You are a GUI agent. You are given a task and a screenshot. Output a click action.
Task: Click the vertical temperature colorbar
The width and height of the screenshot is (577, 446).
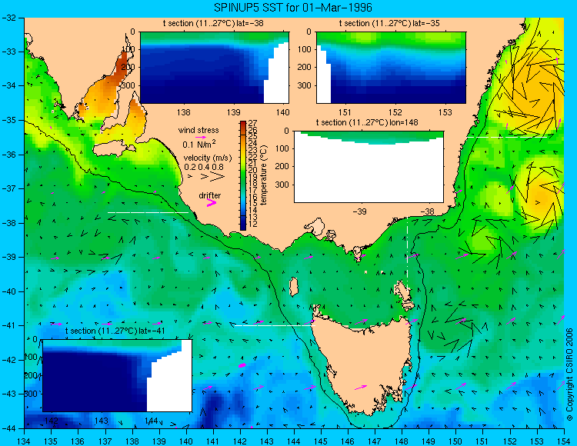243,176
